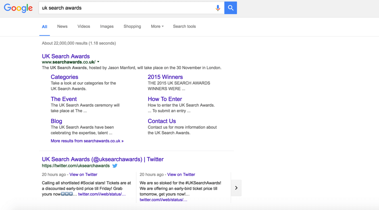Open the Blog sitelink
The image size is (379, 210).
click(56, 121)
